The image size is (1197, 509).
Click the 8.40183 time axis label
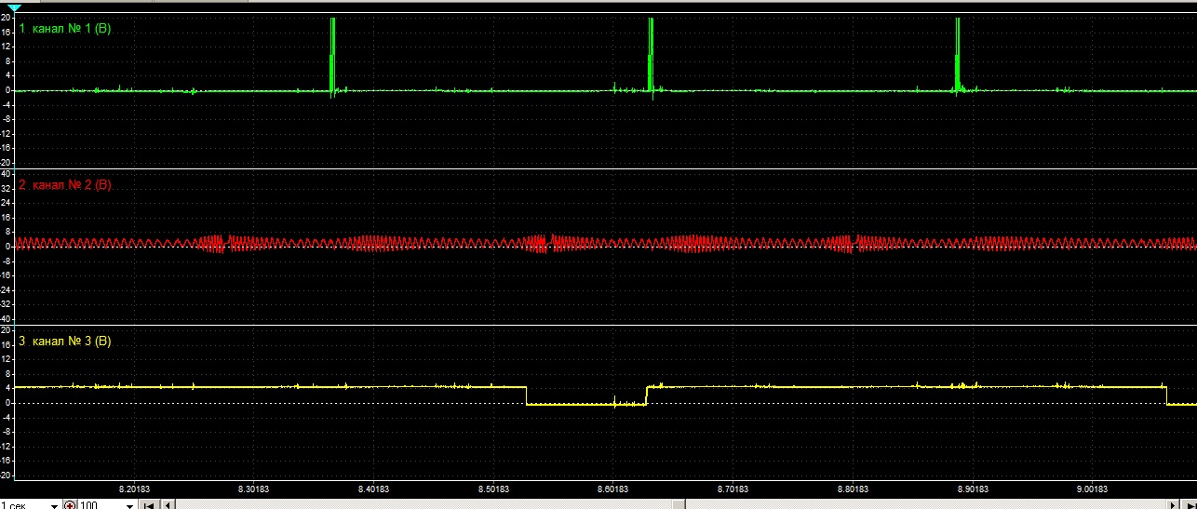pos(373,488)
